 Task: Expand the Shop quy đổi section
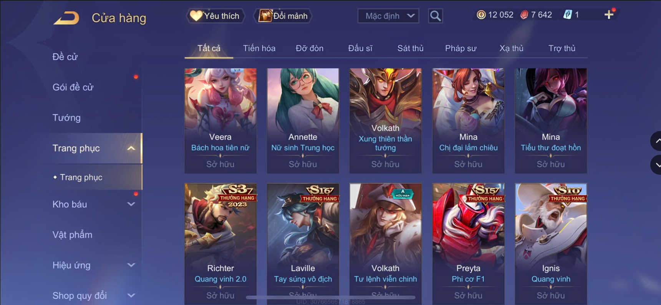click(131, 295)
